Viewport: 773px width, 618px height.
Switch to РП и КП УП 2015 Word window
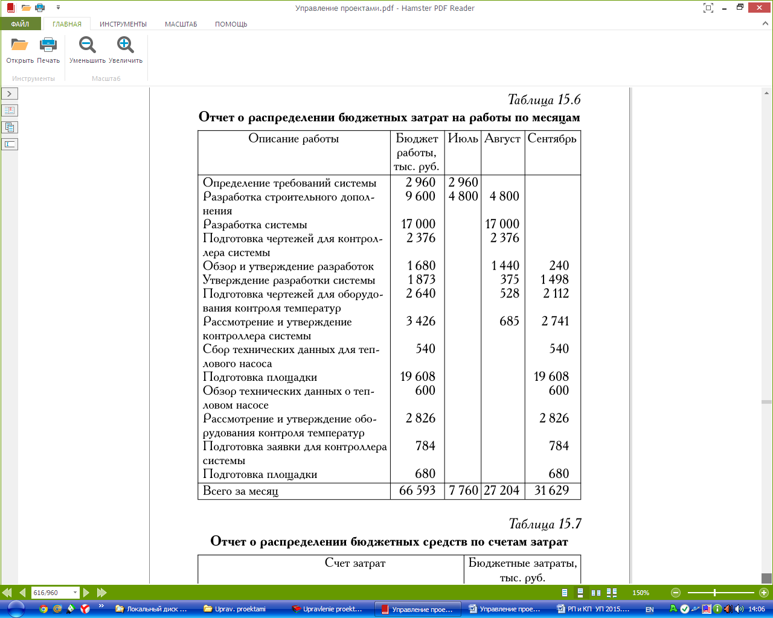pyautogui.click(x=594, y=609)
